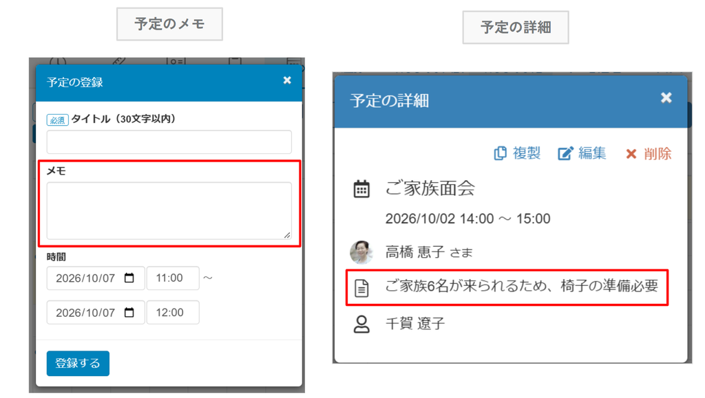Screen dimensions: 705x398
Task: Open the start date field 2026/10/07
Action: click(x=96, y=278)
